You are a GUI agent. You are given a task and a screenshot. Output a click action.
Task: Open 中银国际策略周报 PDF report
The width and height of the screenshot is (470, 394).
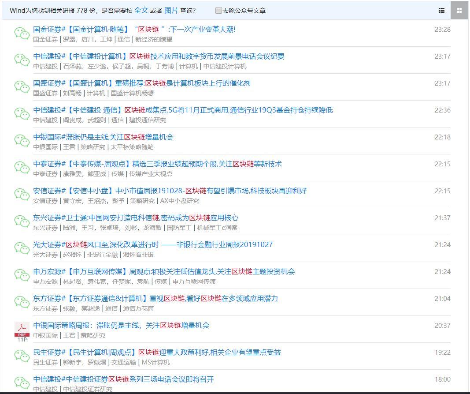click(x=121, y=325)
